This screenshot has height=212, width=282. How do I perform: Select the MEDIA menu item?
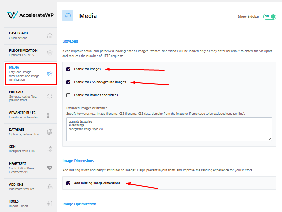[30, 74]
